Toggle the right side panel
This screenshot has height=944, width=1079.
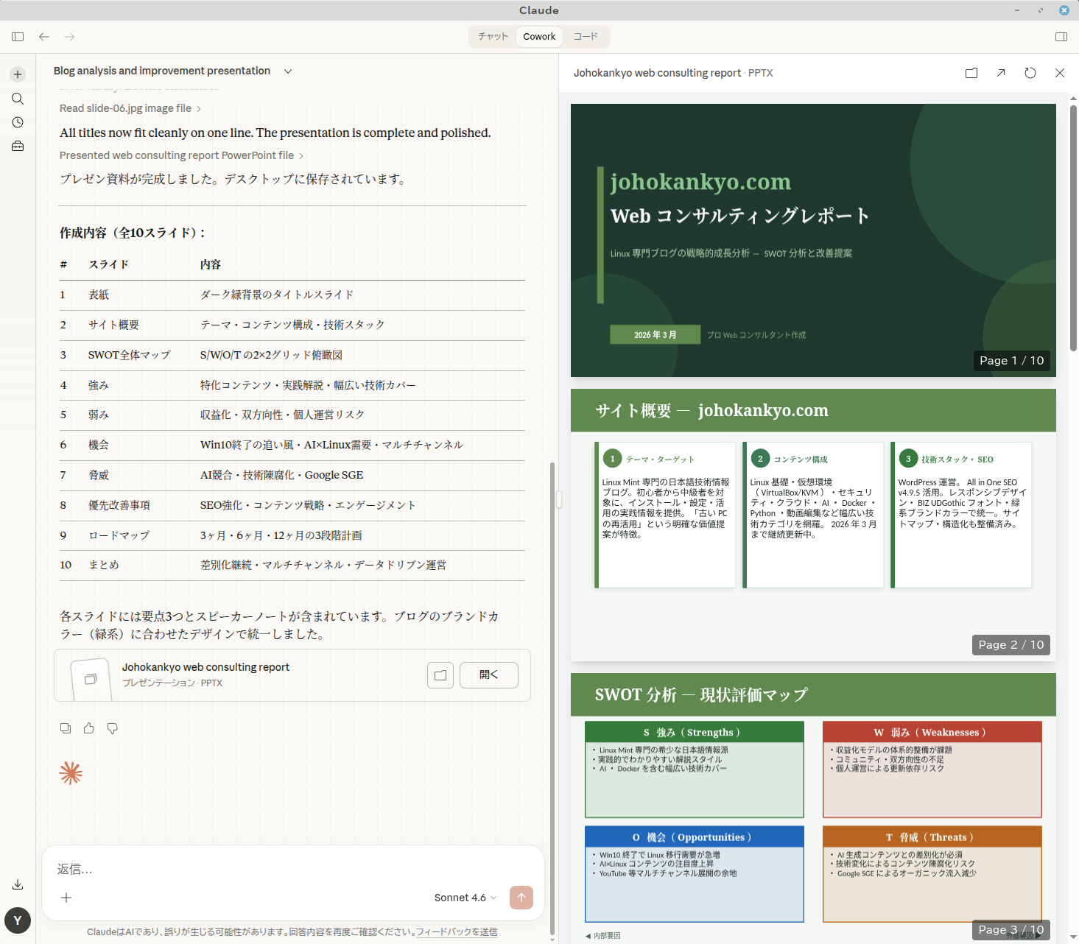tap(1061, 37)
